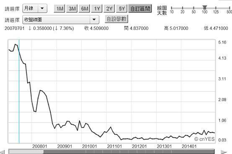Click the 201001 axis label
The width and height of the screenshot is (232, 154).
coord(89,146)
